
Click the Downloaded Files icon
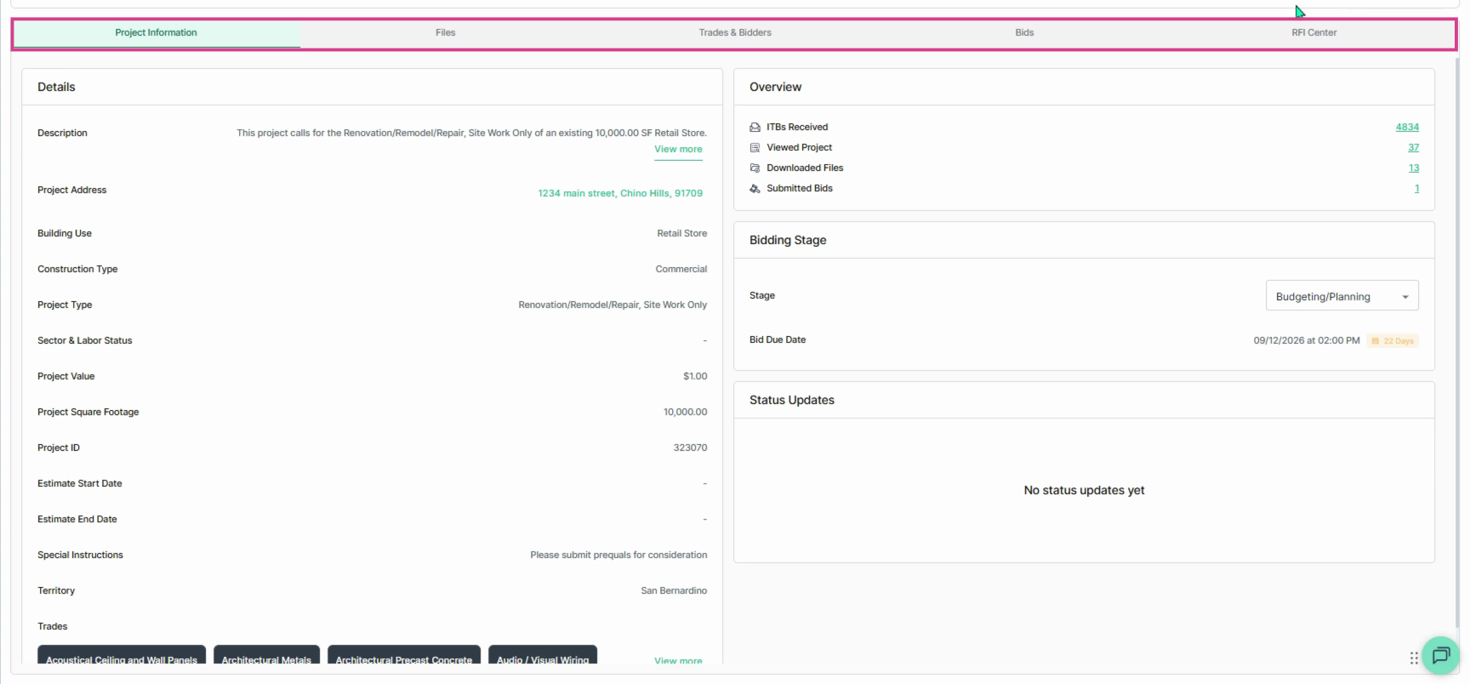[755, 168]
